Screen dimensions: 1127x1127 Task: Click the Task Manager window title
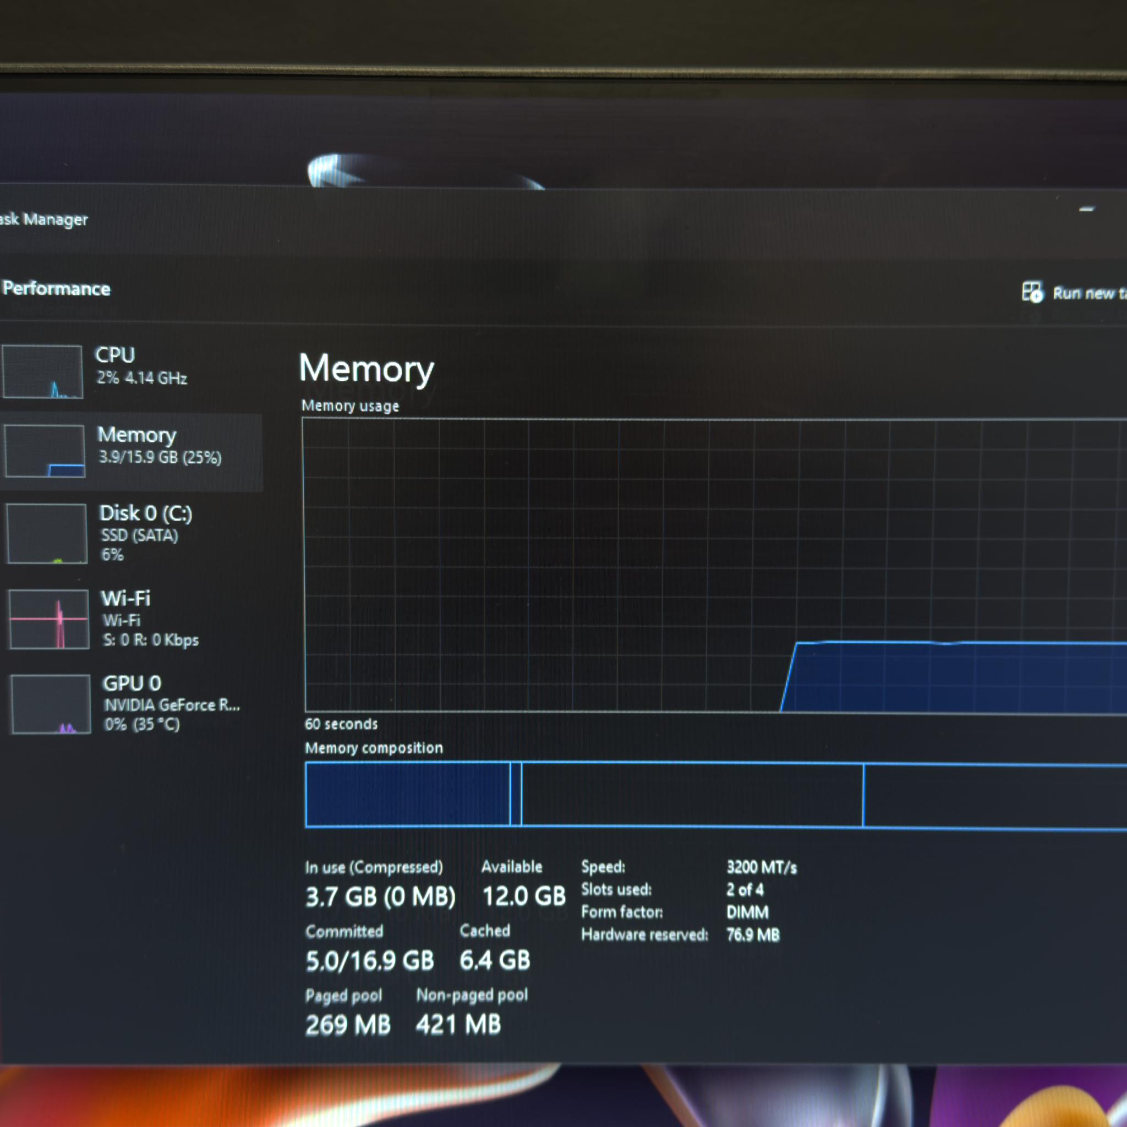pos(44,220)
